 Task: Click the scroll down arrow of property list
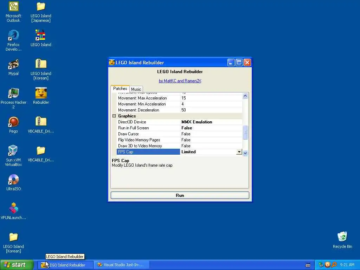[245, 153]
